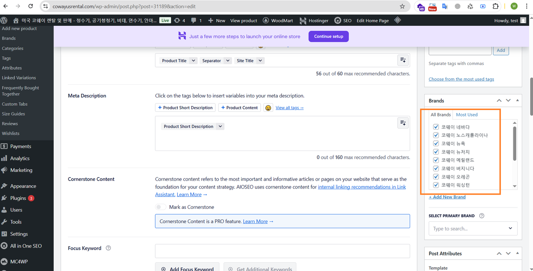The image size is (533, 271).
Task: Collapse the Post Attributes panel
Action: tap(518, 253)
